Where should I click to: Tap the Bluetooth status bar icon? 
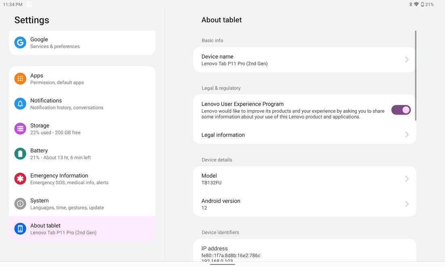point(410,4)
